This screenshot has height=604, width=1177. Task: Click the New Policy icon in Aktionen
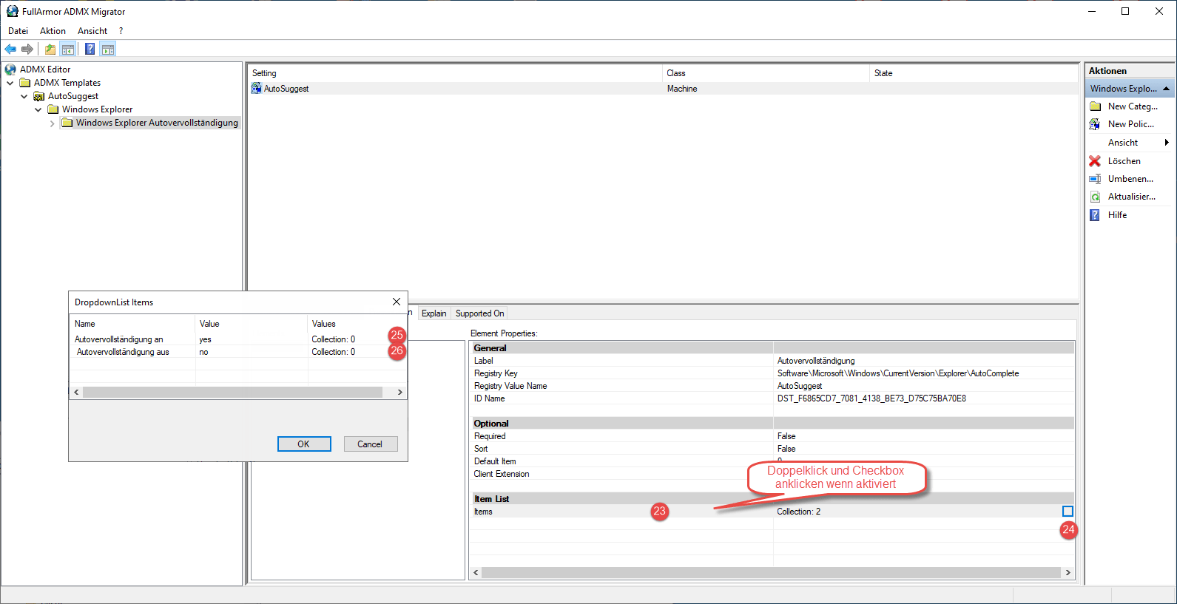pyautogui.click(x=1095, y=124)
